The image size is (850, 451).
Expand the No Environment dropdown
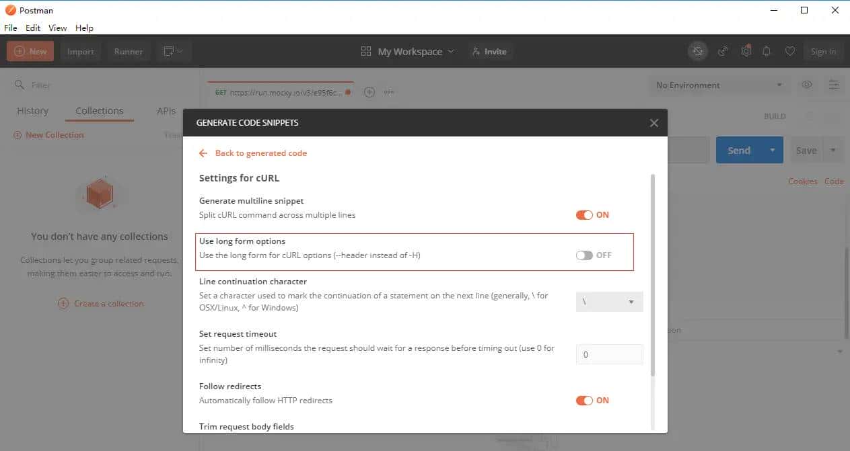719,85
